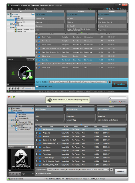Click Buy Now cart icon in Mac window
Image resolution: width=135 pixels, height=183 pixels.
(x=110, y=102)
